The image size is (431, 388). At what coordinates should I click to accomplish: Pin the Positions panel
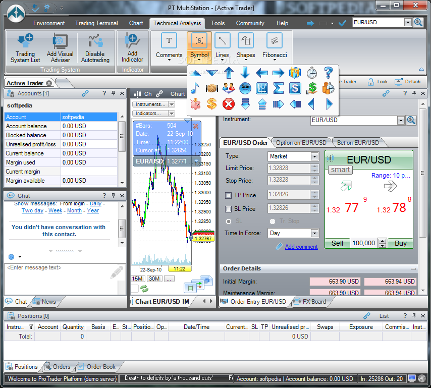click(x=414, y=316)
